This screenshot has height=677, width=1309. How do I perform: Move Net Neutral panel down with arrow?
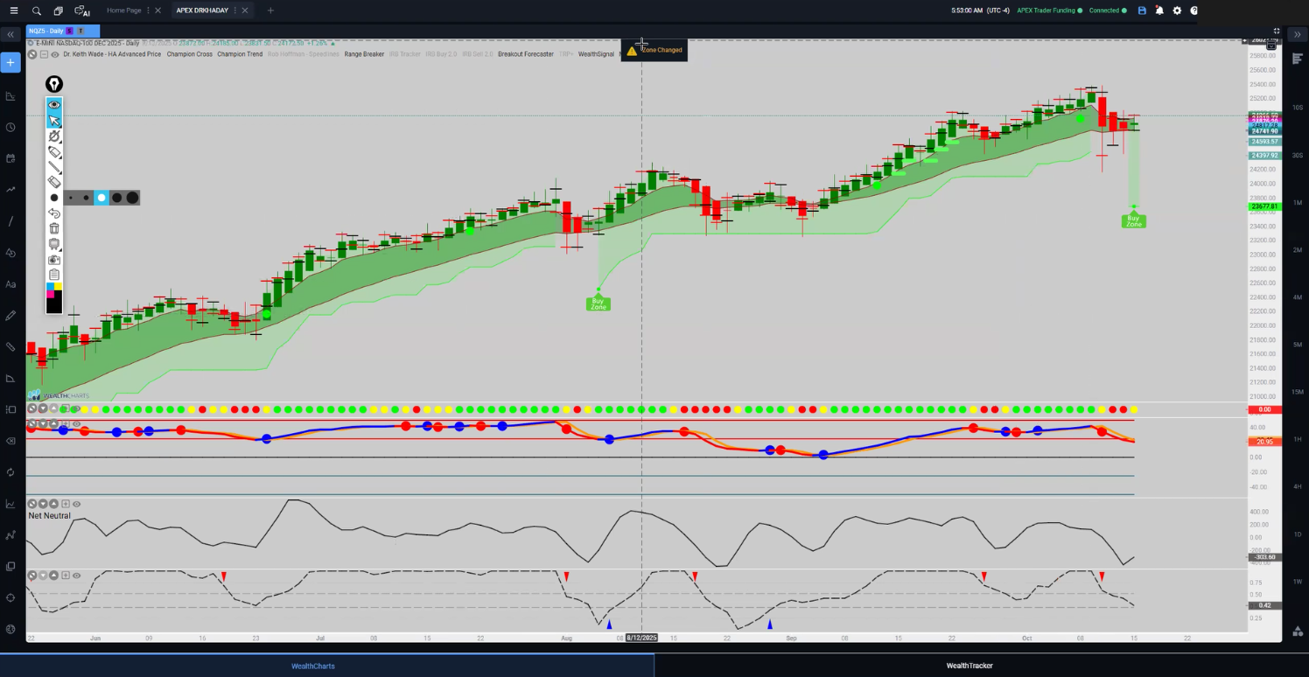[x=43, y=504]
